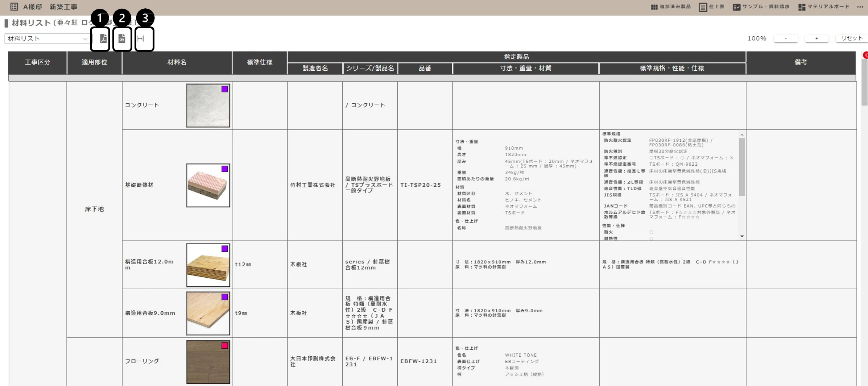868x386 pixels.
Task: Click manufacturer 大日本印刷株式会社
Action: pos(313,361)
